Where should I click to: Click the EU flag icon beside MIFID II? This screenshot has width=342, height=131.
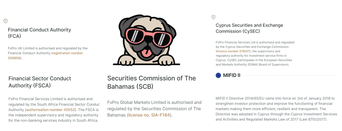click(x=218, y=75)
